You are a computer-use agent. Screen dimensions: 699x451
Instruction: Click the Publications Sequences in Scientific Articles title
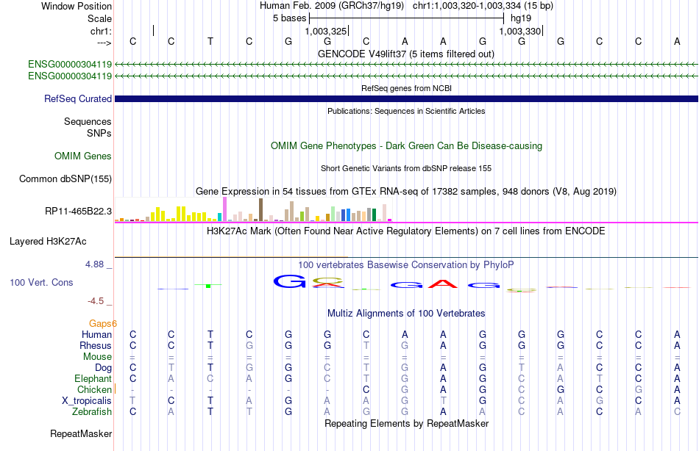[406, 111]
